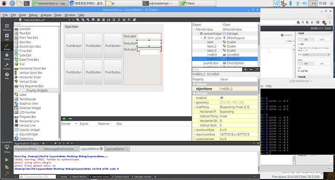The image size is (335, 180).
Task: Open the Issues pane
Action: [62, 177]
